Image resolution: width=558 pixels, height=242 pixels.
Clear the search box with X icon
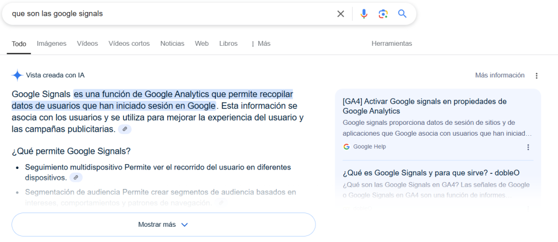pos(341,14)
